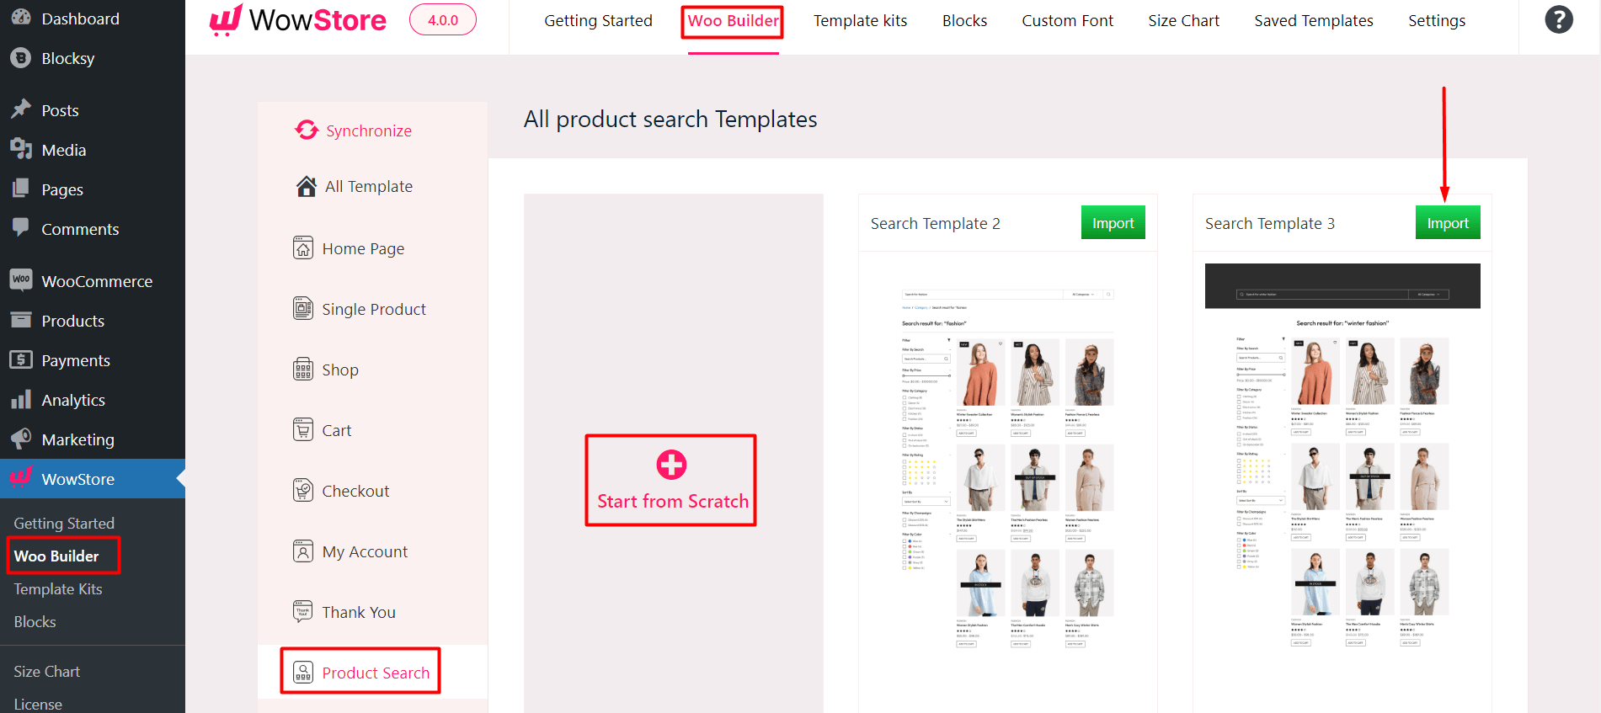The height and width of the screenshot is (713, 1601).
Task: Select License in sidebar submenu
Action: tap(38, 704)
